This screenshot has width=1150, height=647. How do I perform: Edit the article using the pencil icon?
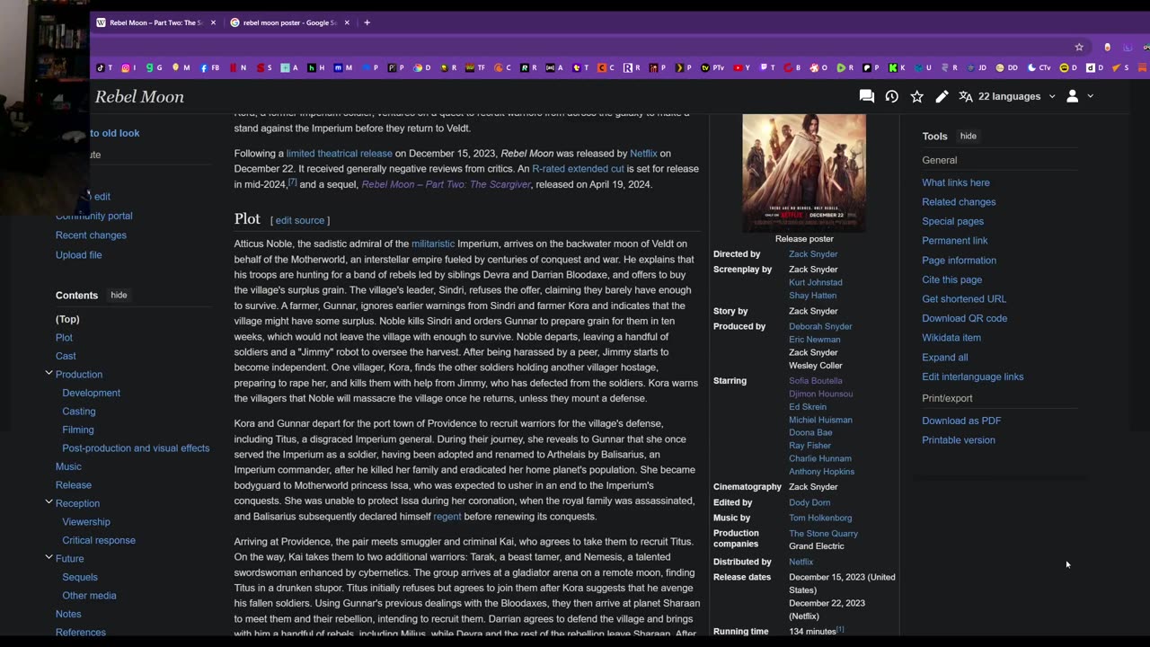pyautogui.click(x=942, y=96)
